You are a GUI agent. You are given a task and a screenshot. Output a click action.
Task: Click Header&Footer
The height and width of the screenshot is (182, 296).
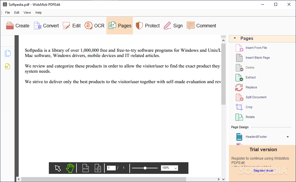[x=252, y=137]
